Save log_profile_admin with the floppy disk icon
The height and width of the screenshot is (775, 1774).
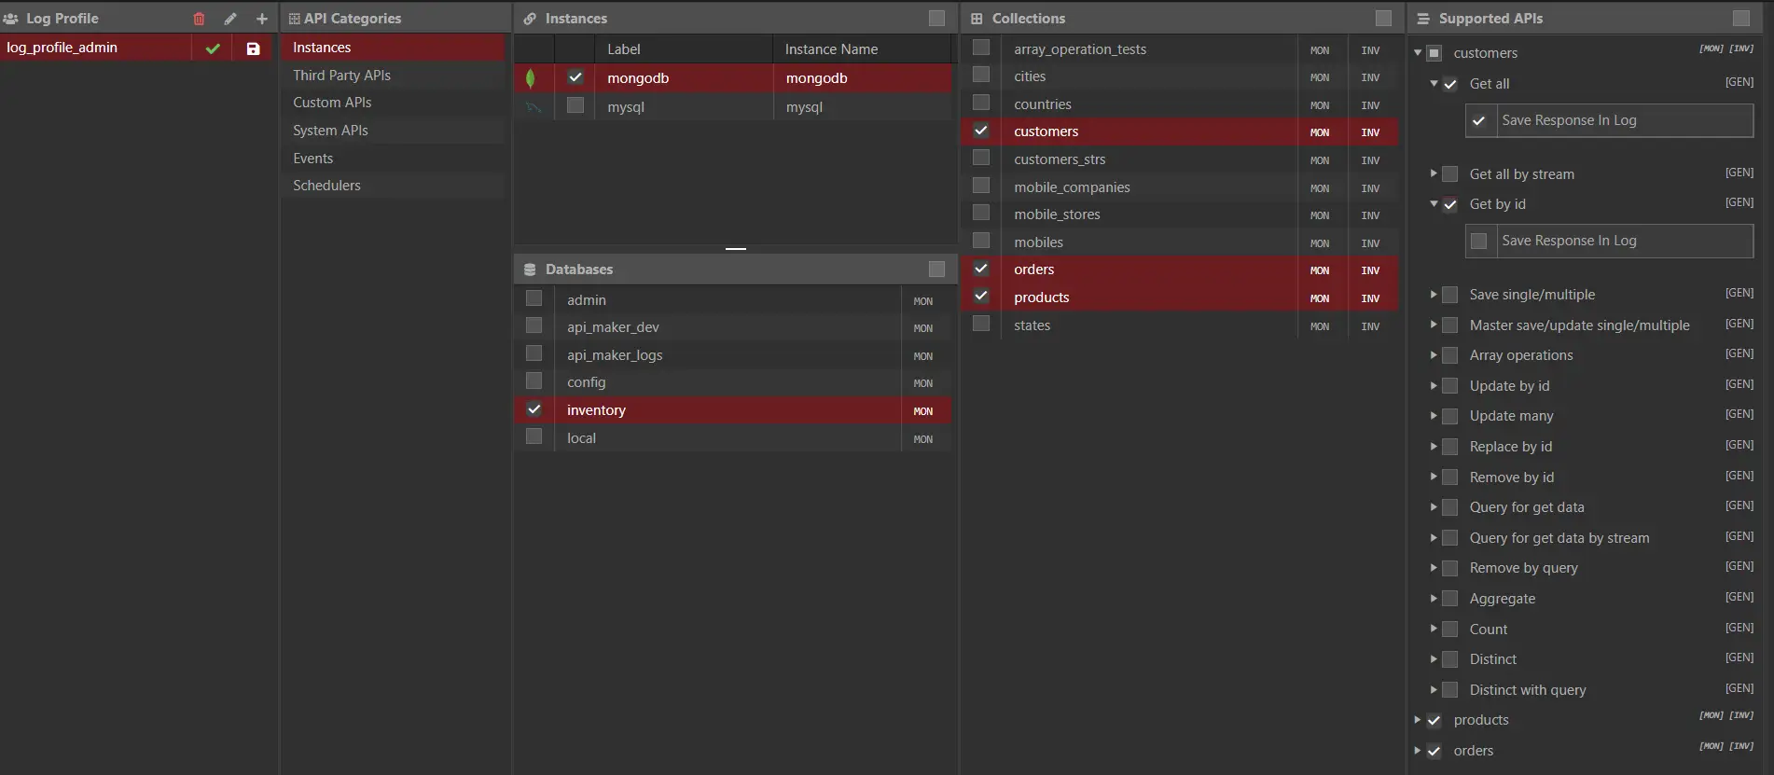(x=253, y=48)
